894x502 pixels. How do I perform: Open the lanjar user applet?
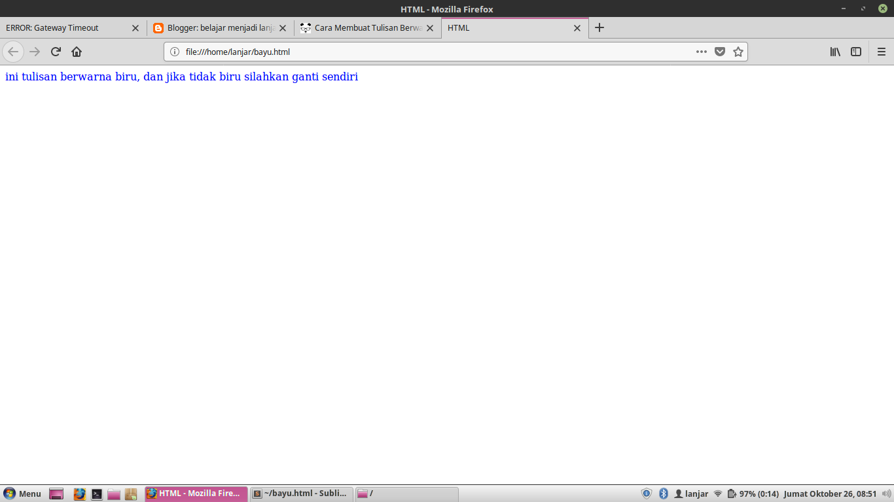pyautogui.click(x=691, y=494)
